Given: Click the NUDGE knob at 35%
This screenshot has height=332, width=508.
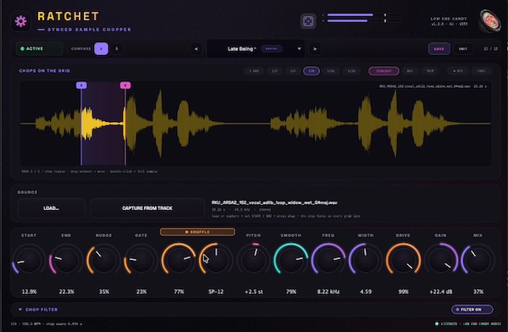Looking at the screenshot, I should coord(103,260).
